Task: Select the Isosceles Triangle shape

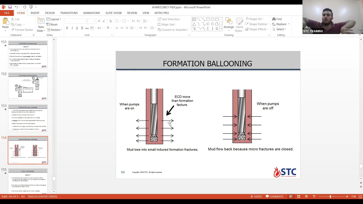Action: click(x=194, y=24)
